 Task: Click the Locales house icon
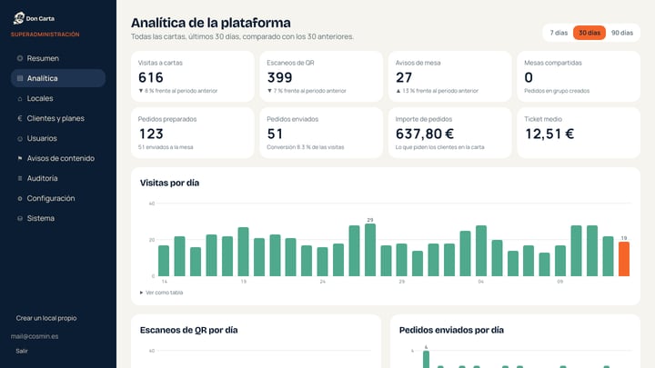tap(20, 98)
